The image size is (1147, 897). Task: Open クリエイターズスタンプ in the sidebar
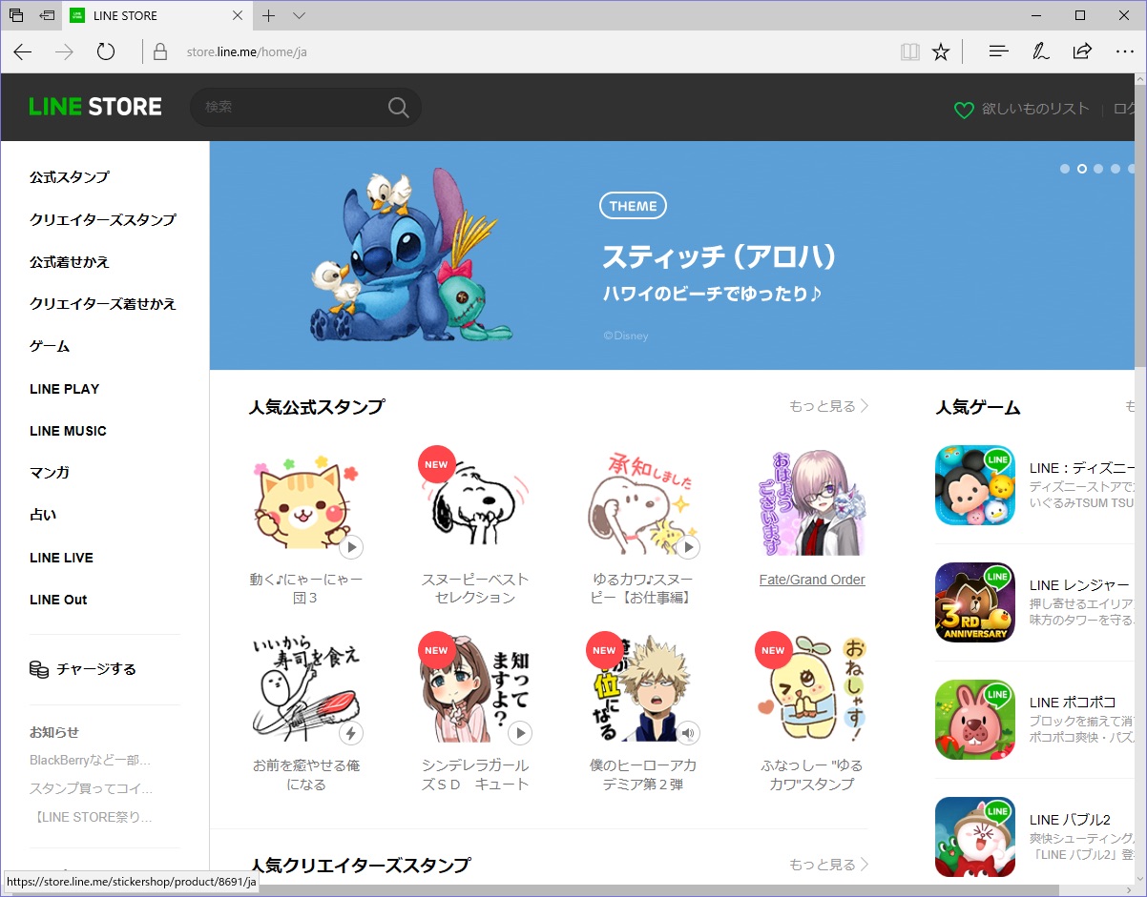(x=103, y=219)
